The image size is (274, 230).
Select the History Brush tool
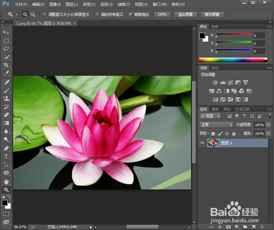point(6,107)
